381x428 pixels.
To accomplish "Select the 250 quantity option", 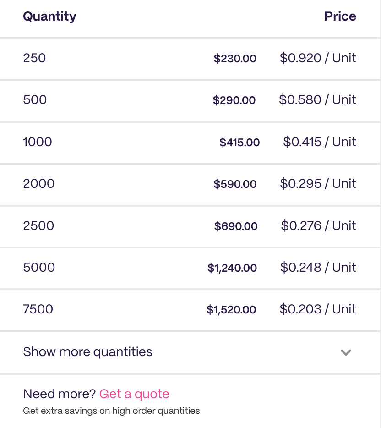I will tap(35, 58).
